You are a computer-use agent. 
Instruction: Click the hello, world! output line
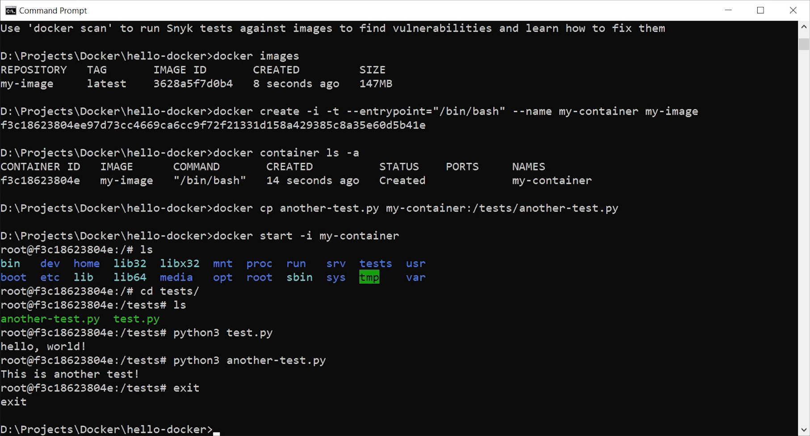(43, 346)
